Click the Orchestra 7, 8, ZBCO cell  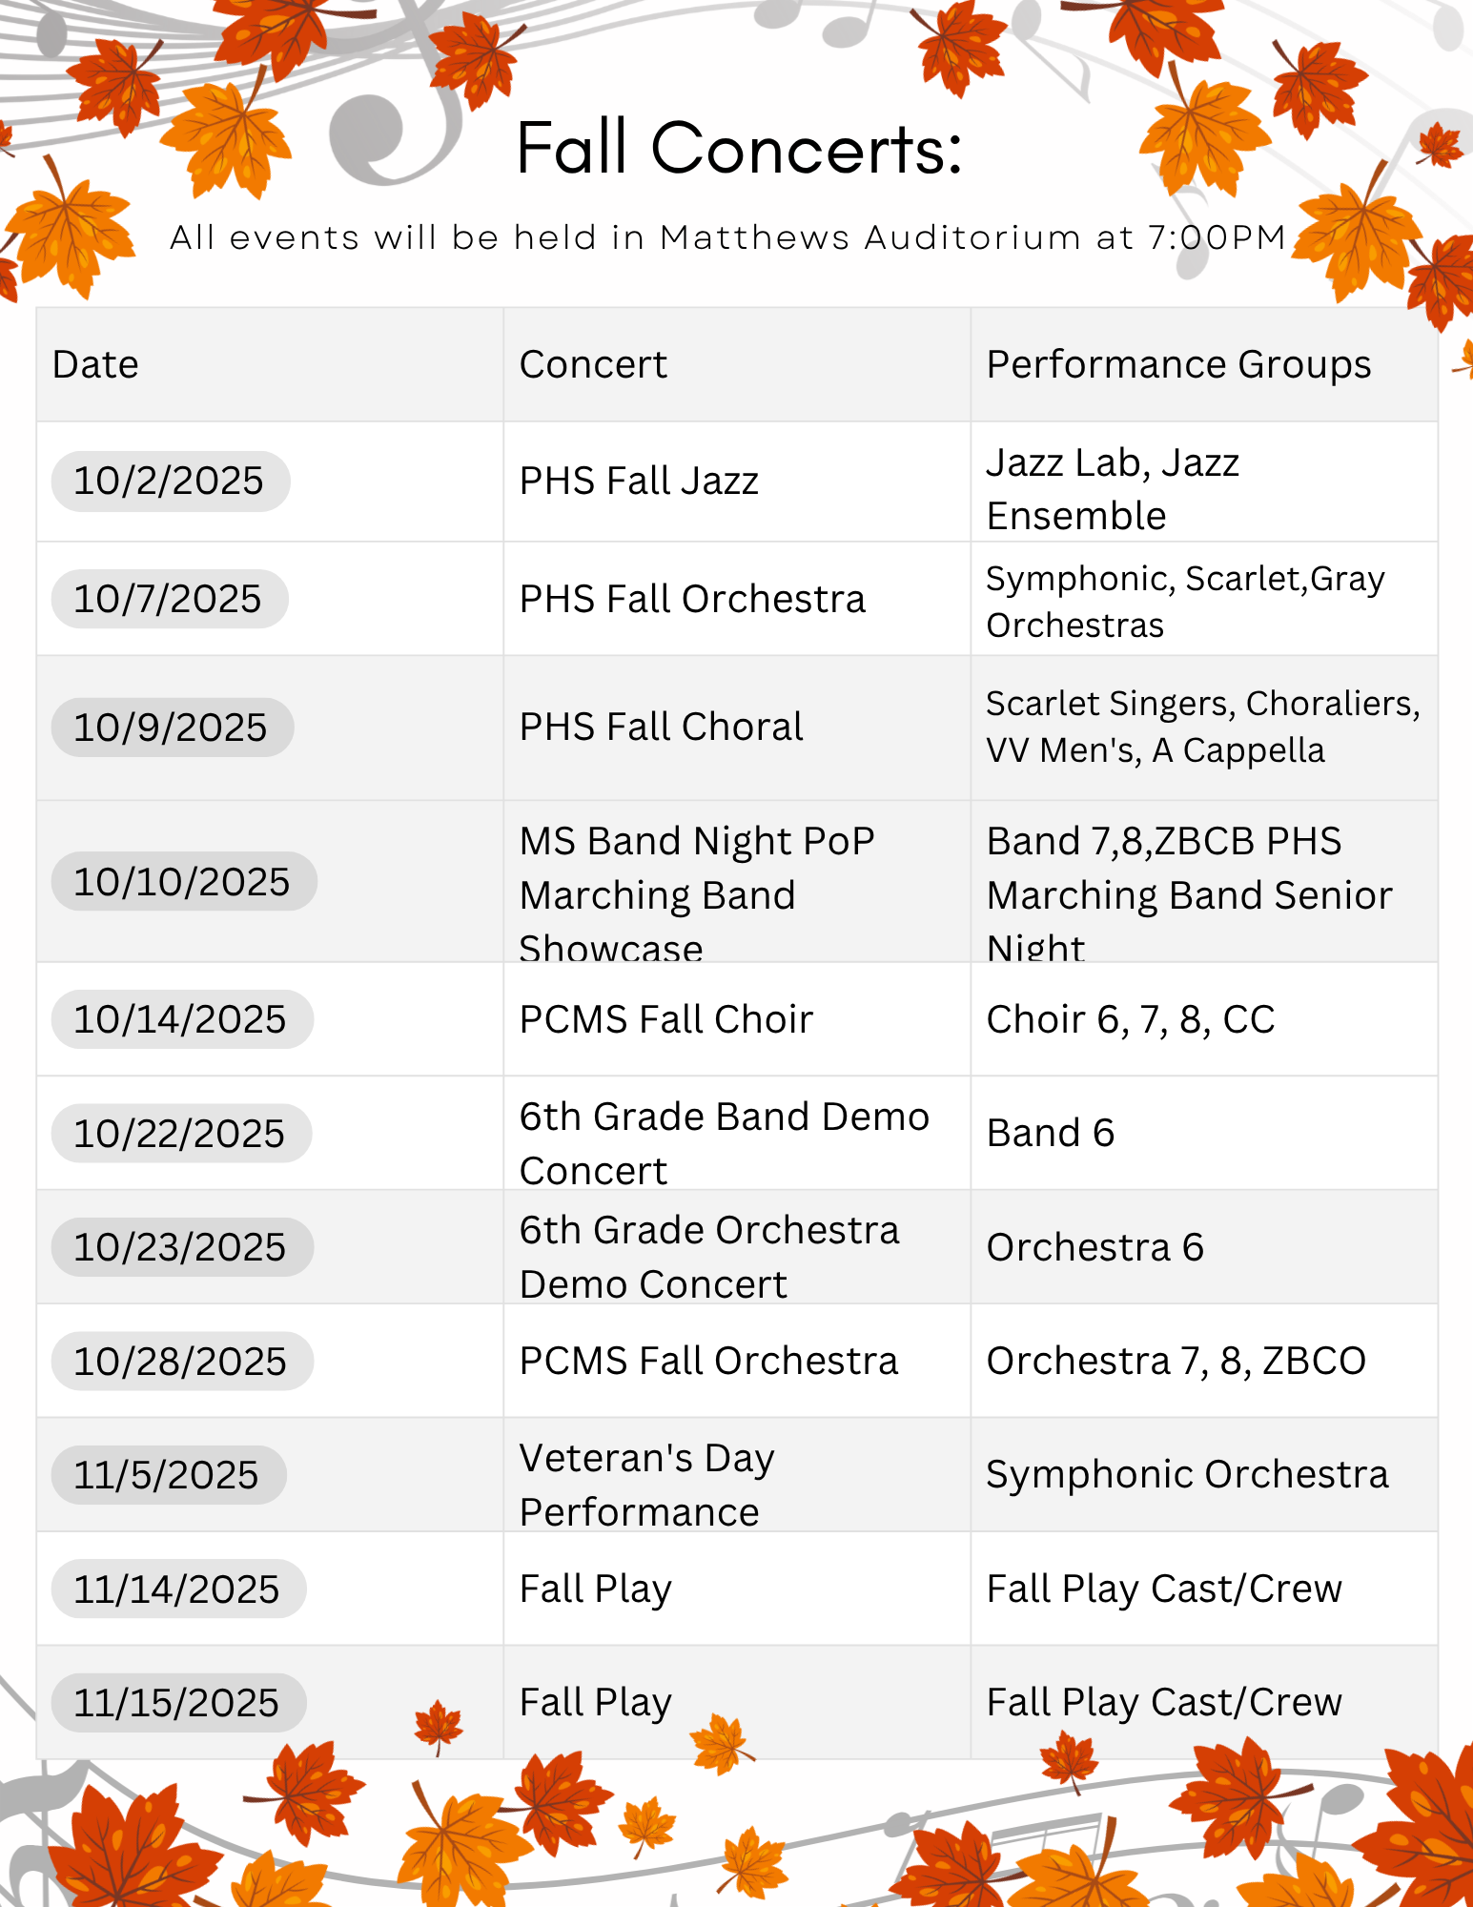[x=1176, y=1362]
